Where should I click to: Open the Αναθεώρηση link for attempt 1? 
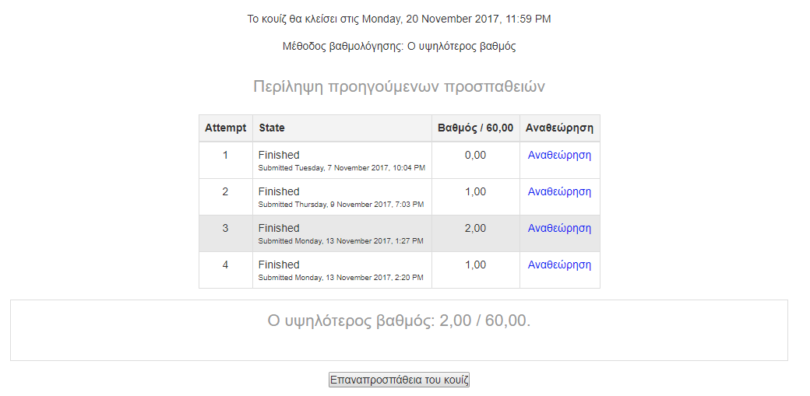pos(559,155)
